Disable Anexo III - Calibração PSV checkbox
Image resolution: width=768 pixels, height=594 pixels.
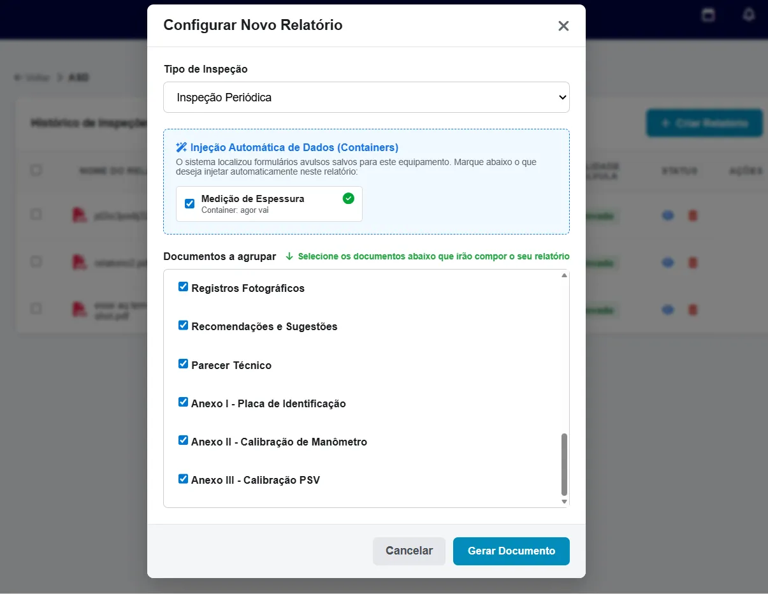(184, 479)
